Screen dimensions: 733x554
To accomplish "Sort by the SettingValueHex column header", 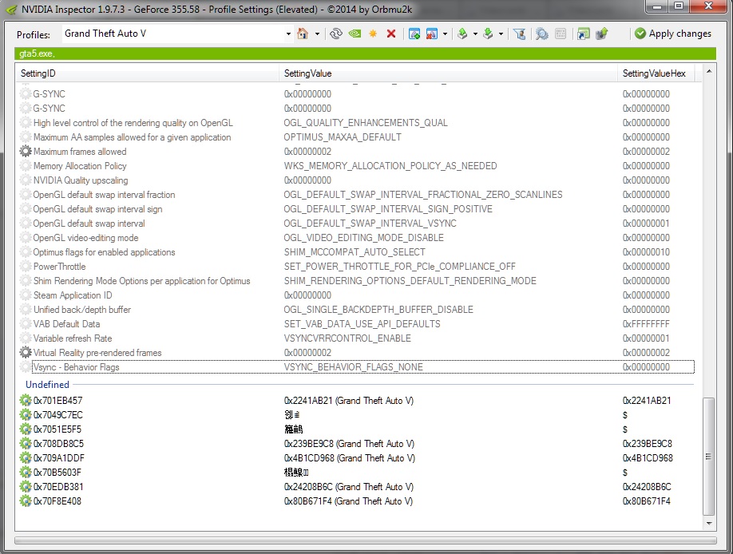I will pyautogui.click(x=656, y=73).
